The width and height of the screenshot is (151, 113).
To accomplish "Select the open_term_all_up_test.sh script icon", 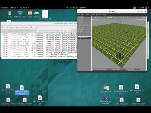I will click(x=121, y=89).
